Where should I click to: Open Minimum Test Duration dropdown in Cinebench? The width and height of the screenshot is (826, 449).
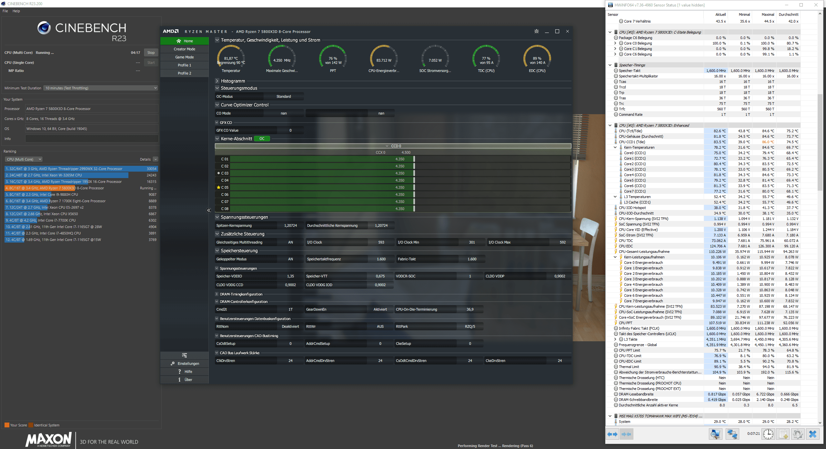[x=101, y=88]
